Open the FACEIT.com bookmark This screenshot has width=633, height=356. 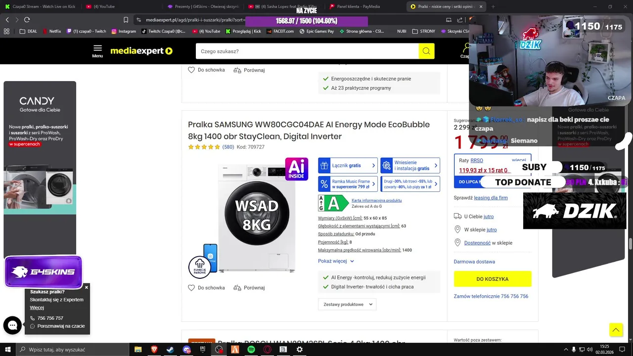[279, 31]
